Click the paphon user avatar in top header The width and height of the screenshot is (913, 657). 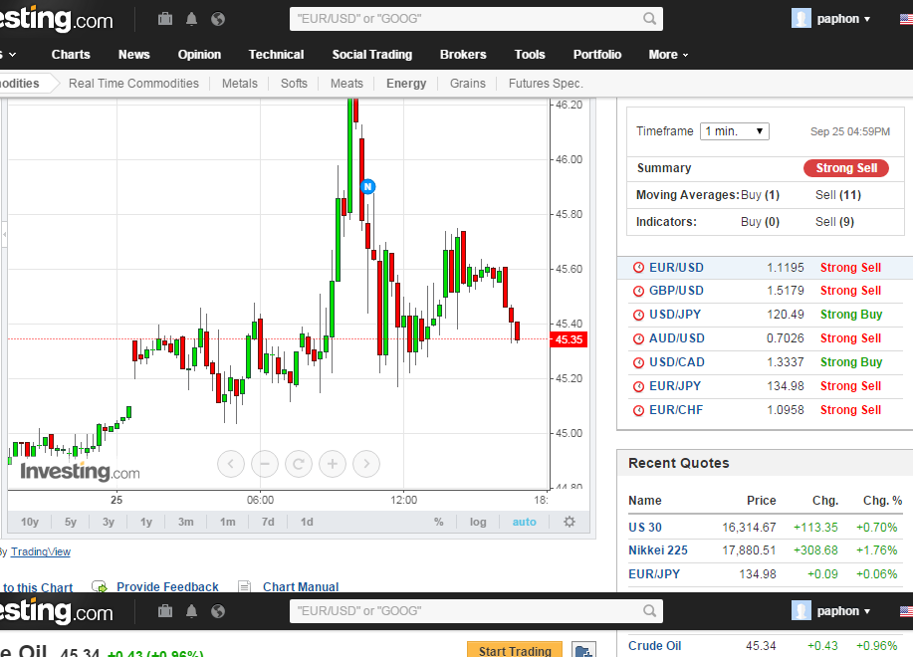coord(801,19)
